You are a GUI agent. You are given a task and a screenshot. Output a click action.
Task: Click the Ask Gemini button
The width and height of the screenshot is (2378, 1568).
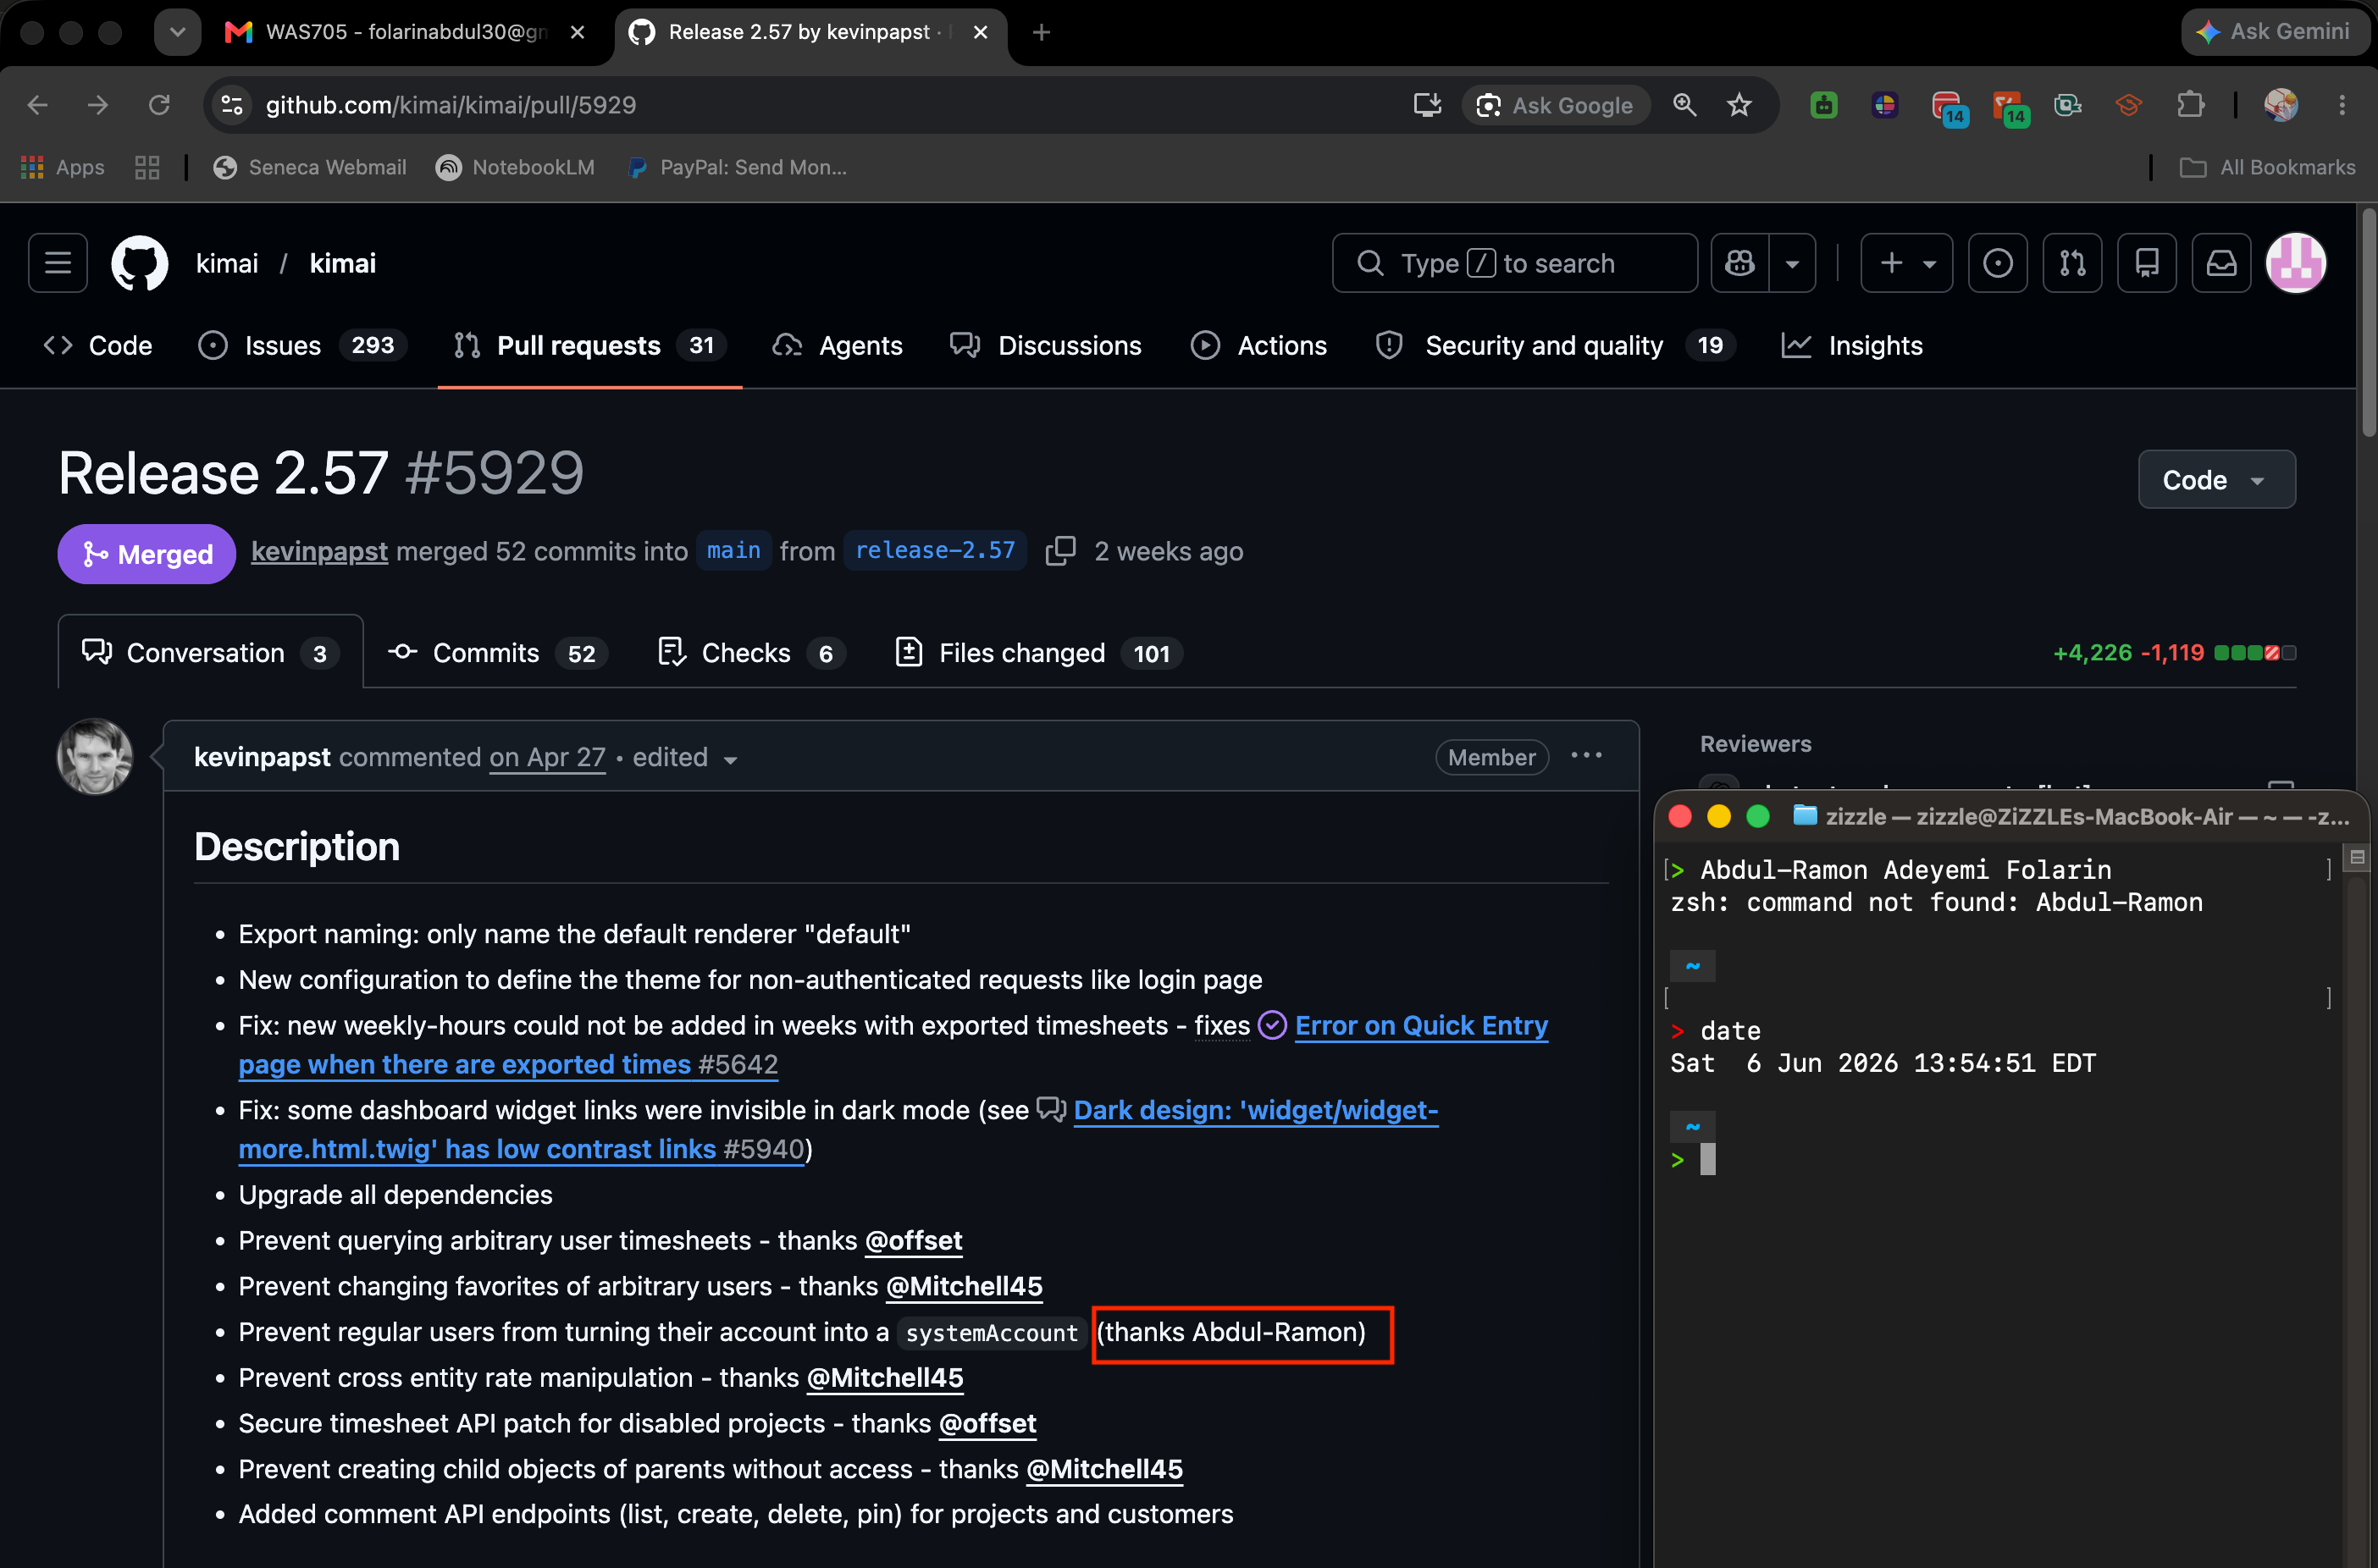click(x=2273, y=32)
